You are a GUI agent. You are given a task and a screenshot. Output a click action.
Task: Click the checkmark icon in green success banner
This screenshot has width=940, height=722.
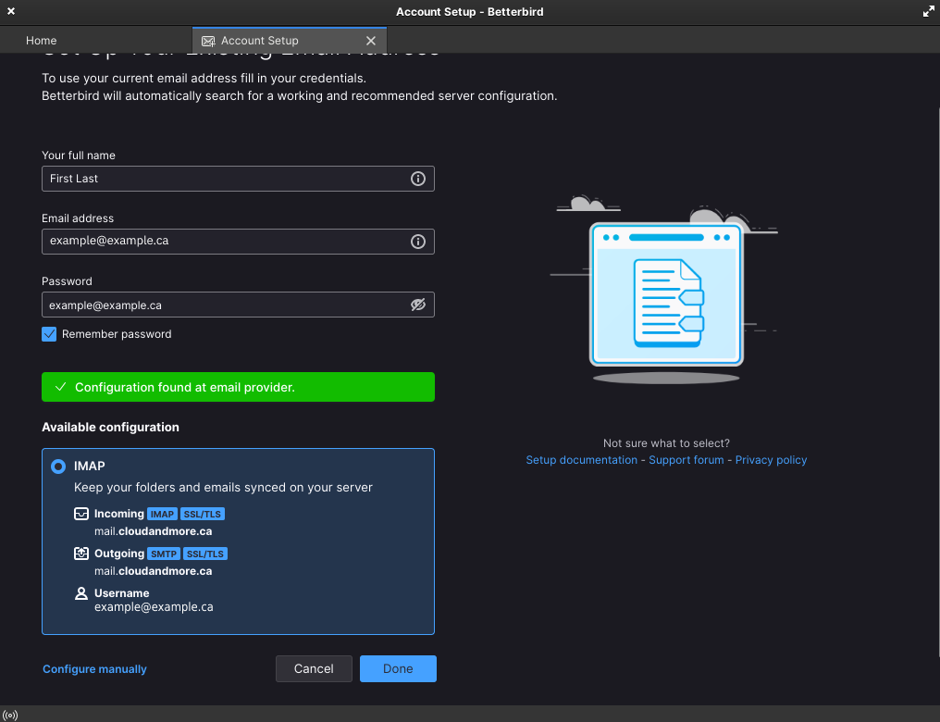coord(60,388)
